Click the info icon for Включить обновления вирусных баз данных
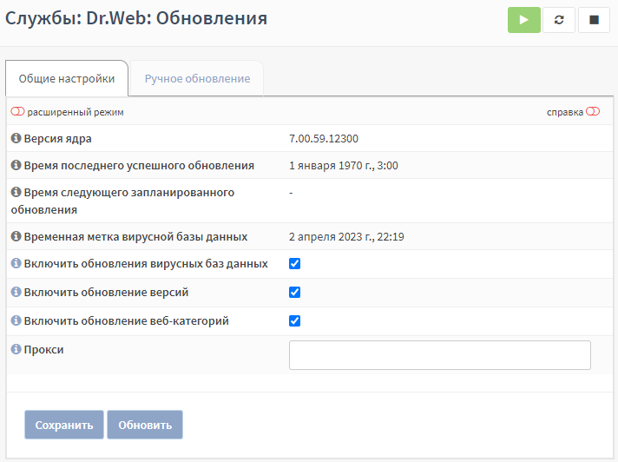The height and width of the screenshot is (462, 618). pyautogui.click(x=16, y=263)
